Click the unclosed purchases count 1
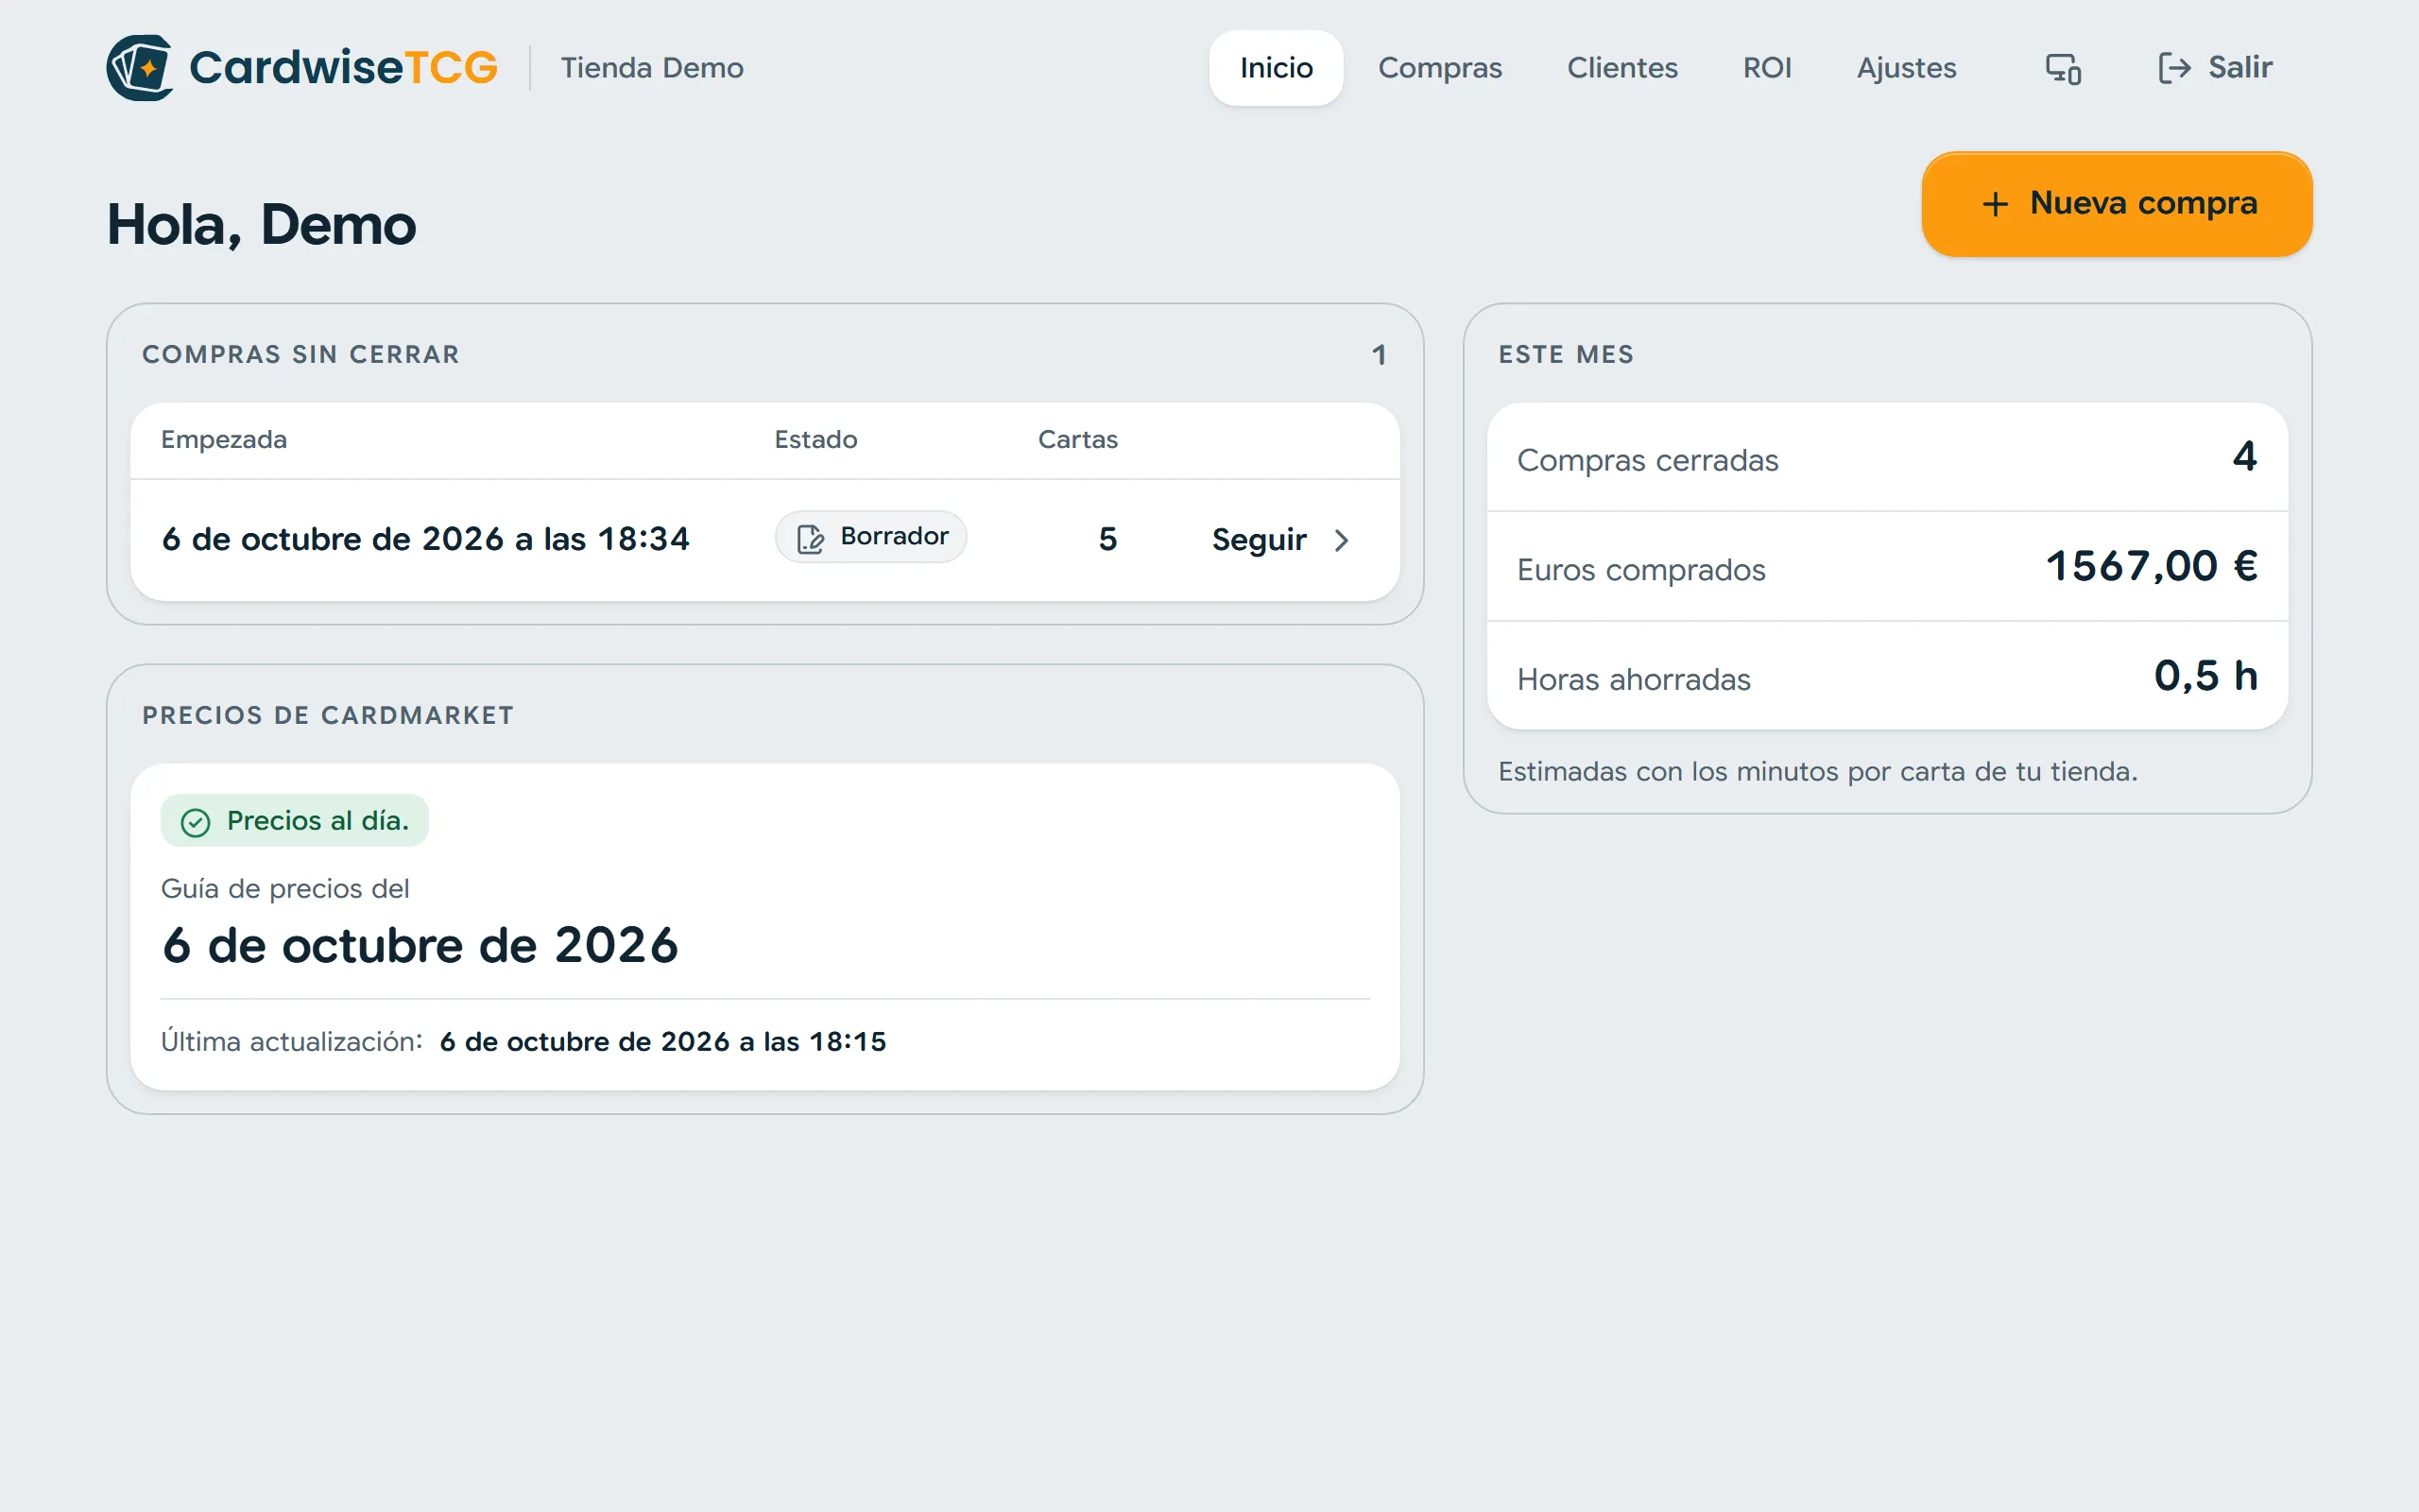 pyautogui.click(x=1380, y=355)
